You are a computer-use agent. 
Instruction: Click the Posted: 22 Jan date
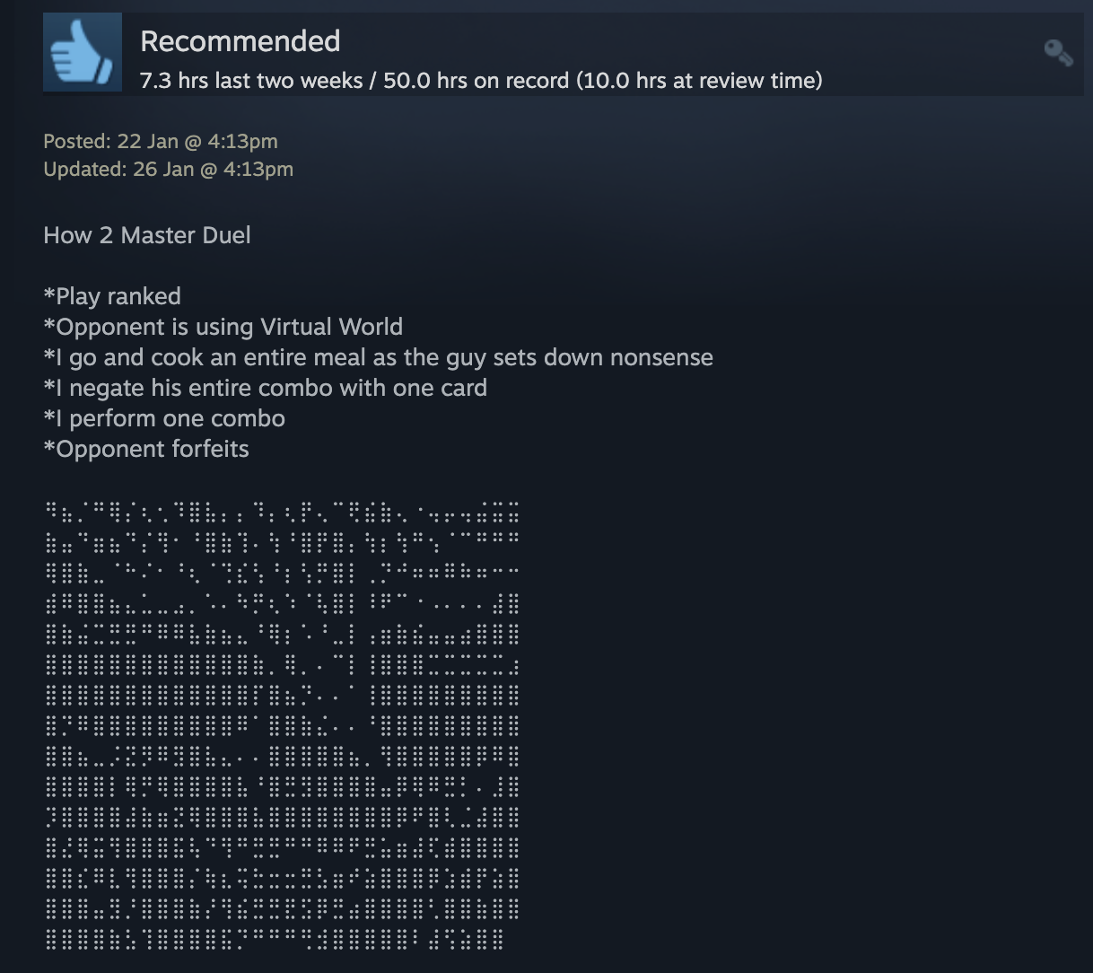point(161,141)
